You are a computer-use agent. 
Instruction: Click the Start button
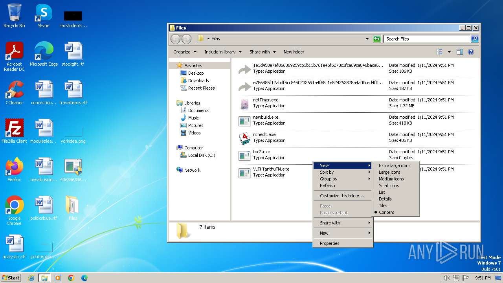coord(11,278)
